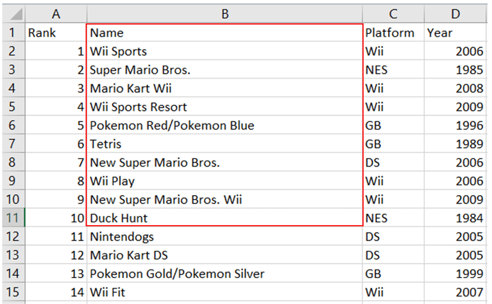Click rank 10 cell in column A
The height and width of the screenshot is (304, 492).
[x=56, y=218]
